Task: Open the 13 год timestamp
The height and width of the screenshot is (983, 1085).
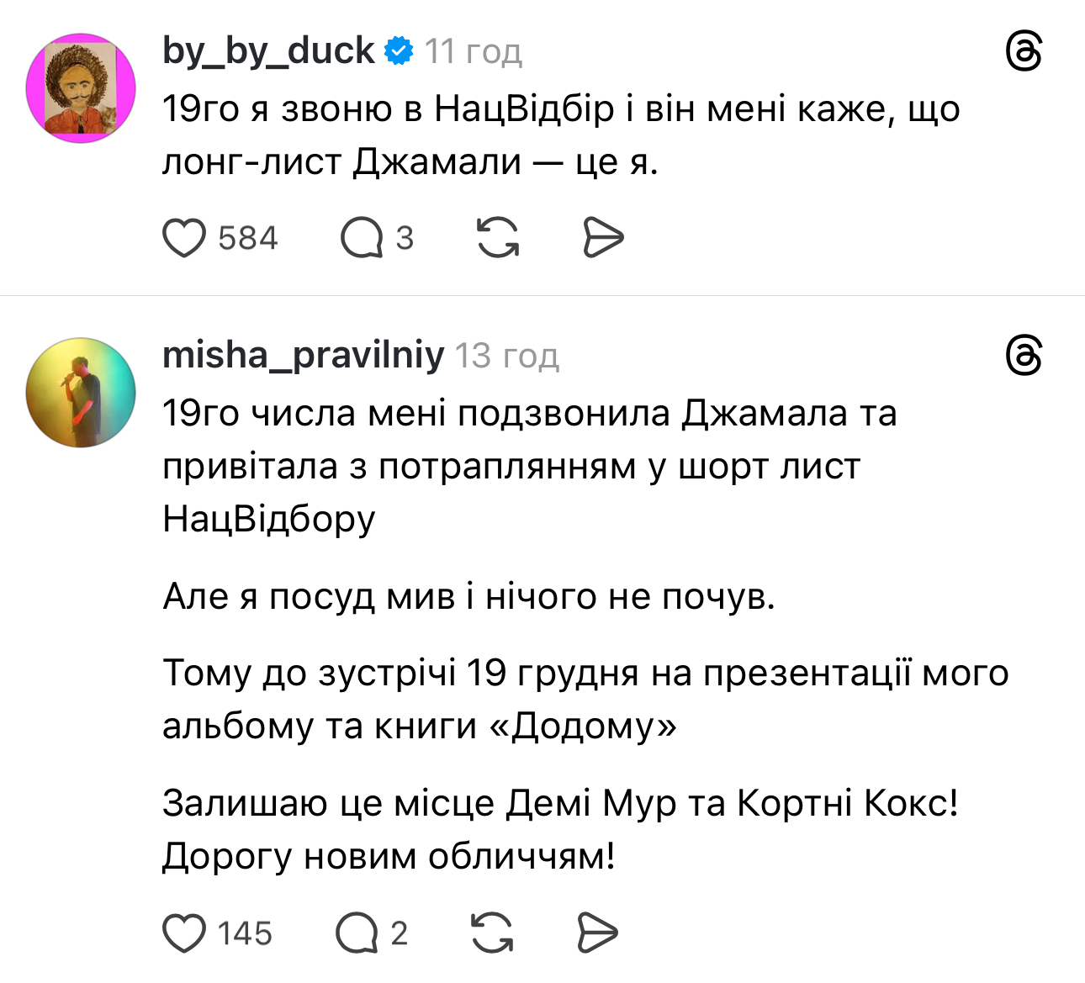Action: point(507,357)
